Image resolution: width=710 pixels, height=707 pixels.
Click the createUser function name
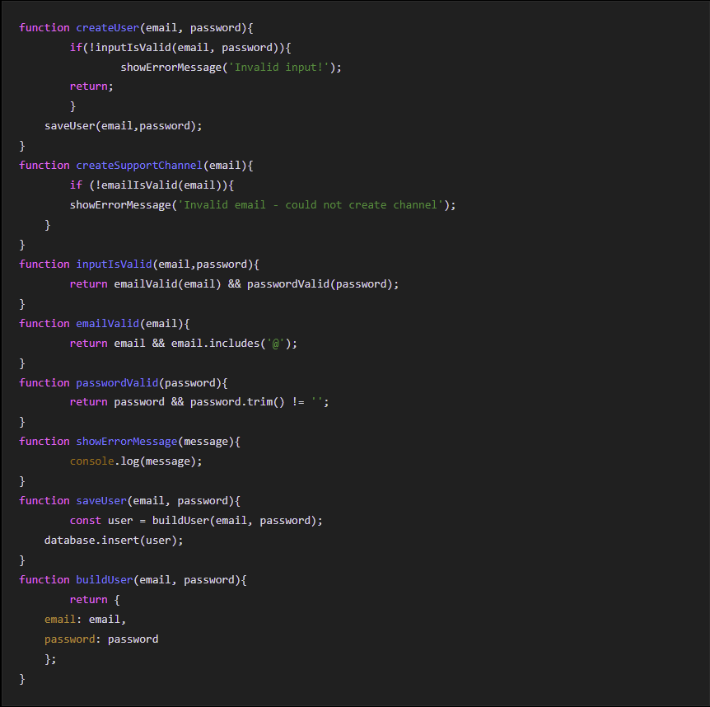pyautogui.click(x=108, y=28)
